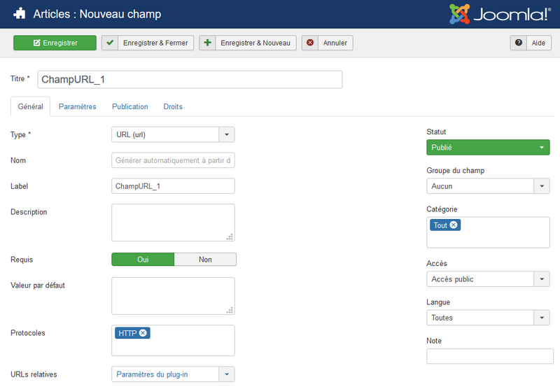Open the Publication tab
The height and width of the screenshot is (387, 560).
pos(129,106)
